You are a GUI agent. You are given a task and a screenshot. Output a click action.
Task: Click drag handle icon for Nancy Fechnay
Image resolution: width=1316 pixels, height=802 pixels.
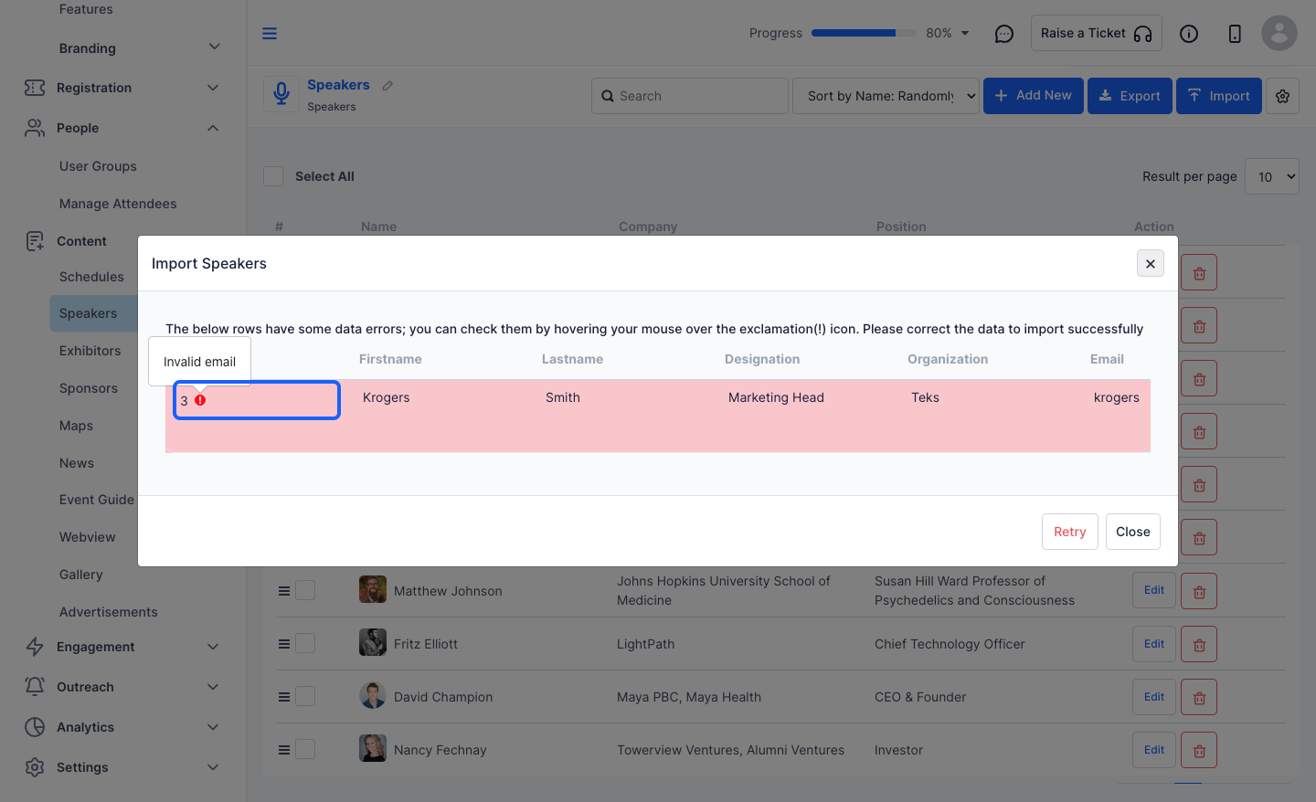pyautogui.click(x=284, y=750)
